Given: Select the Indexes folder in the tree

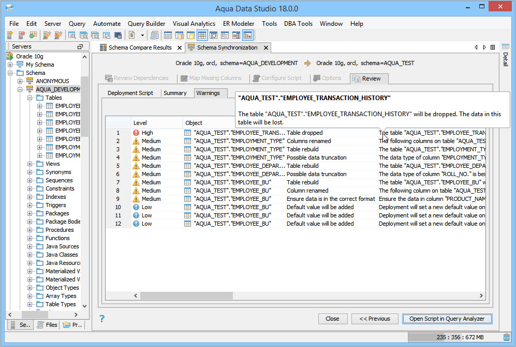Looking at the screenshot, I should point(55,197).
